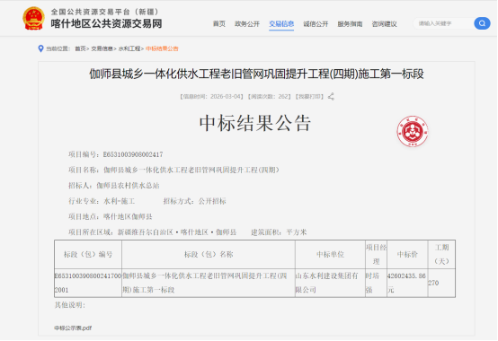
Task: Open the 诚信公开 navigation tab
Action: click(316, 24)
